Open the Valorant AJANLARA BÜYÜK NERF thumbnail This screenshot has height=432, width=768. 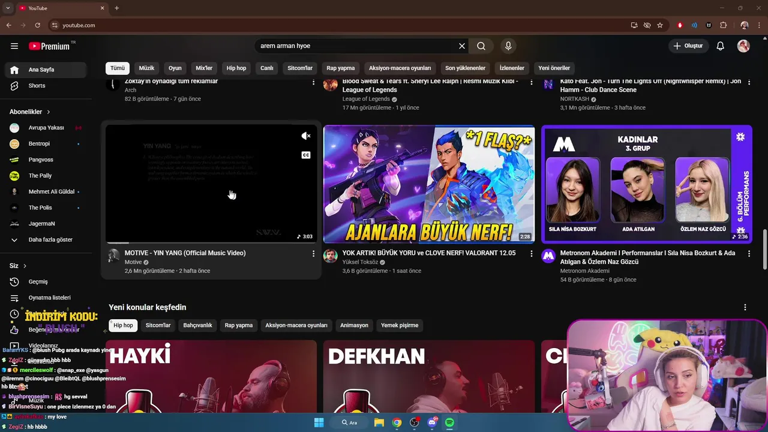point(429,184)
